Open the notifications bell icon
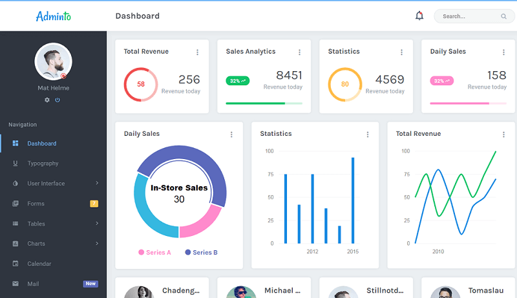 [419, 16]
